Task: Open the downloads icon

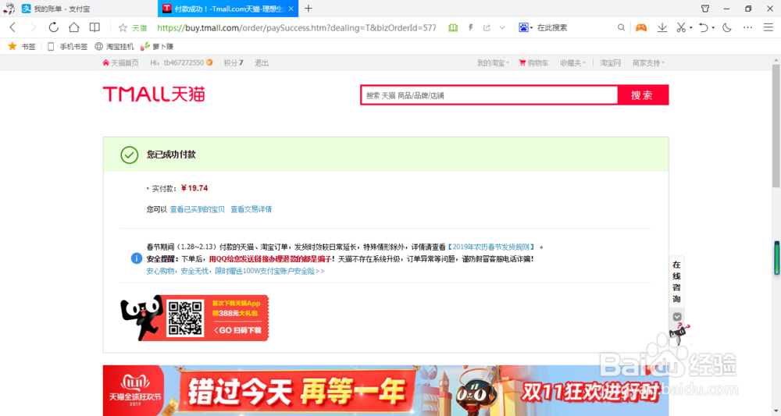Action: tap(662, 28)
